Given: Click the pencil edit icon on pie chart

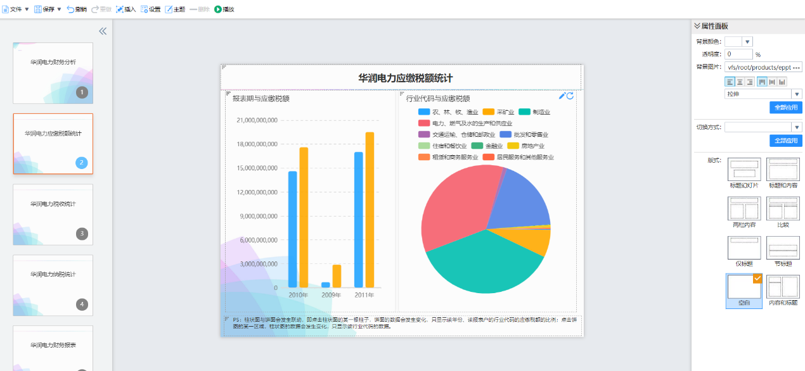Looking at the screenshot, I should [x=562, y=96].
